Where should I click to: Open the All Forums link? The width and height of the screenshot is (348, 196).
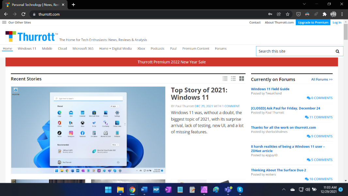point(322,79)
